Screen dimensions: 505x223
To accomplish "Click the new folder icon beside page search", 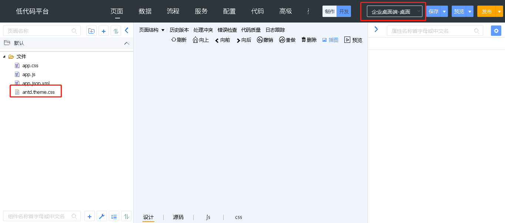I will pyautogui.click(x=91, y=31).
